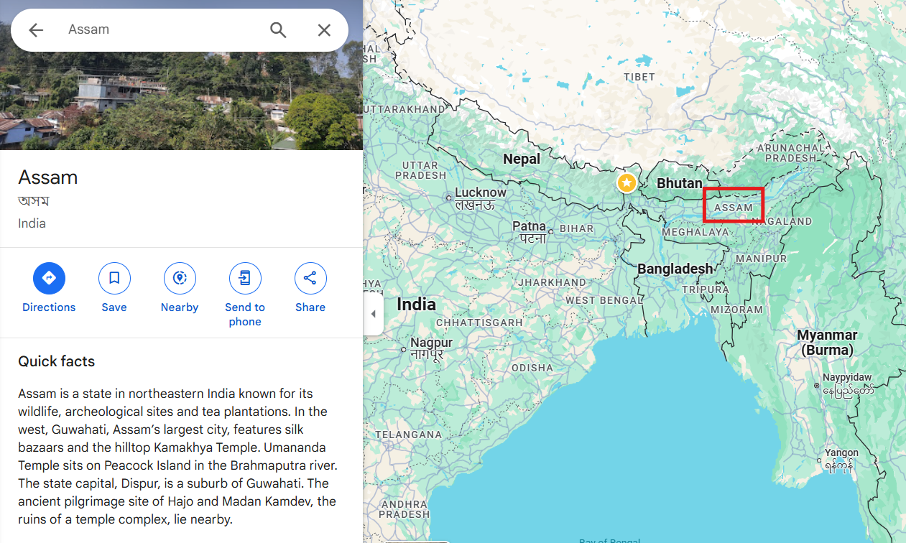Click the back arrow in search bar
Screen dimensions: 906x543
(36, 29)
